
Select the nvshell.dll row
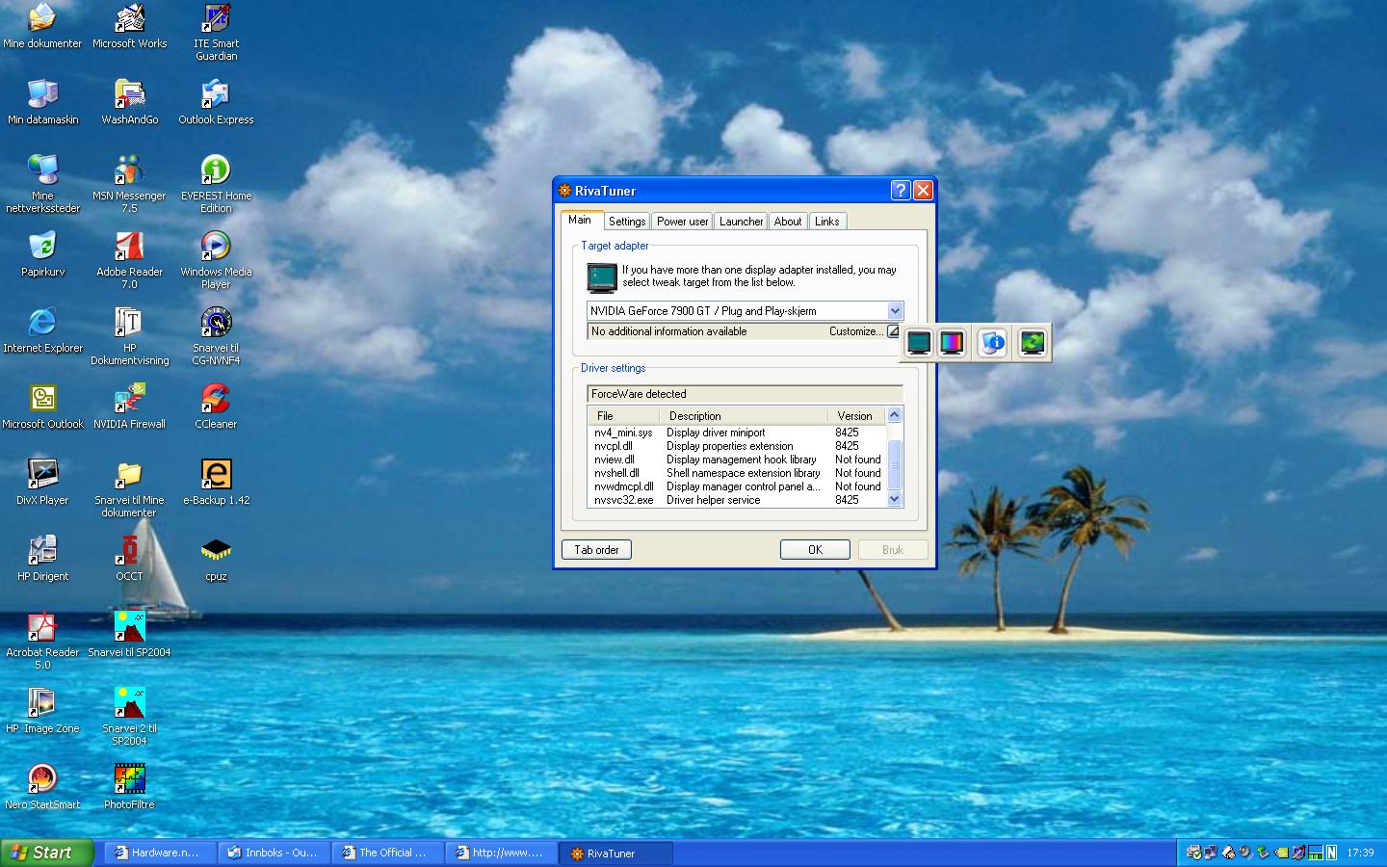(x=737, y=473)
